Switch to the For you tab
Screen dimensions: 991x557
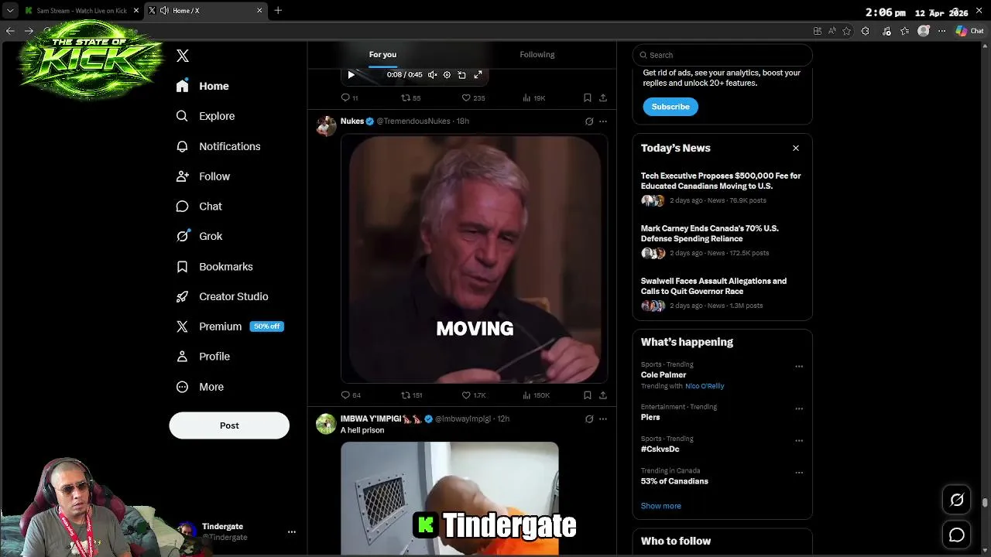coord(382,54)
